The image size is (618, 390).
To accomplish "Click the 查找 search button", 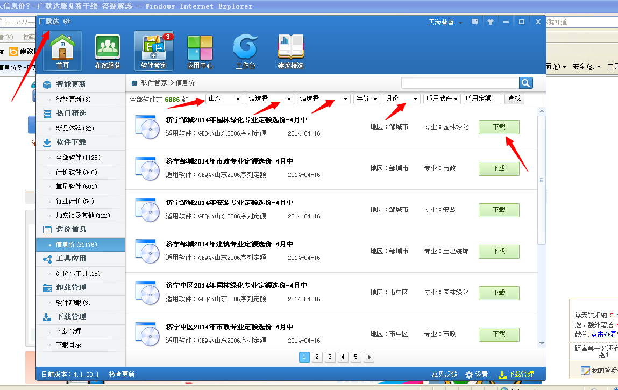I will tap(514, 98).
